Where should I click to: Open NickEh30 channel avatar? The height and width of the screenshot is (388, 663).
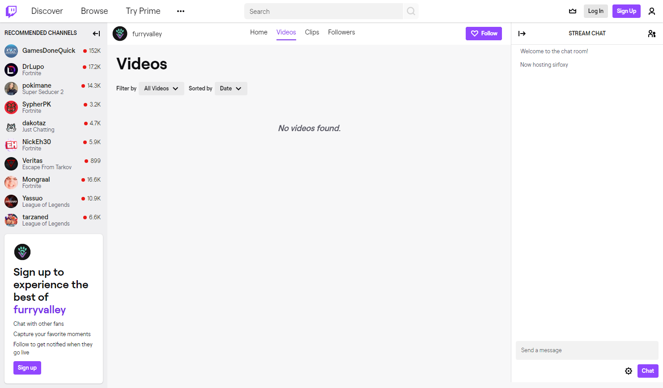point(11,145)
